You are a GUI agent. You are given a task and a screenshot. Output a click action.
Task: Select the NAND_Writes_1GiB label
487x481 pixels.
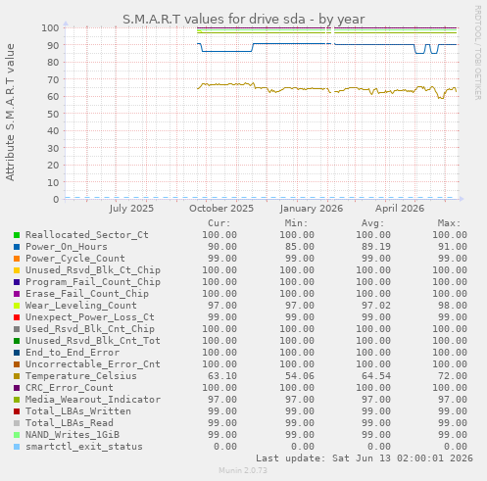(73, 435)
